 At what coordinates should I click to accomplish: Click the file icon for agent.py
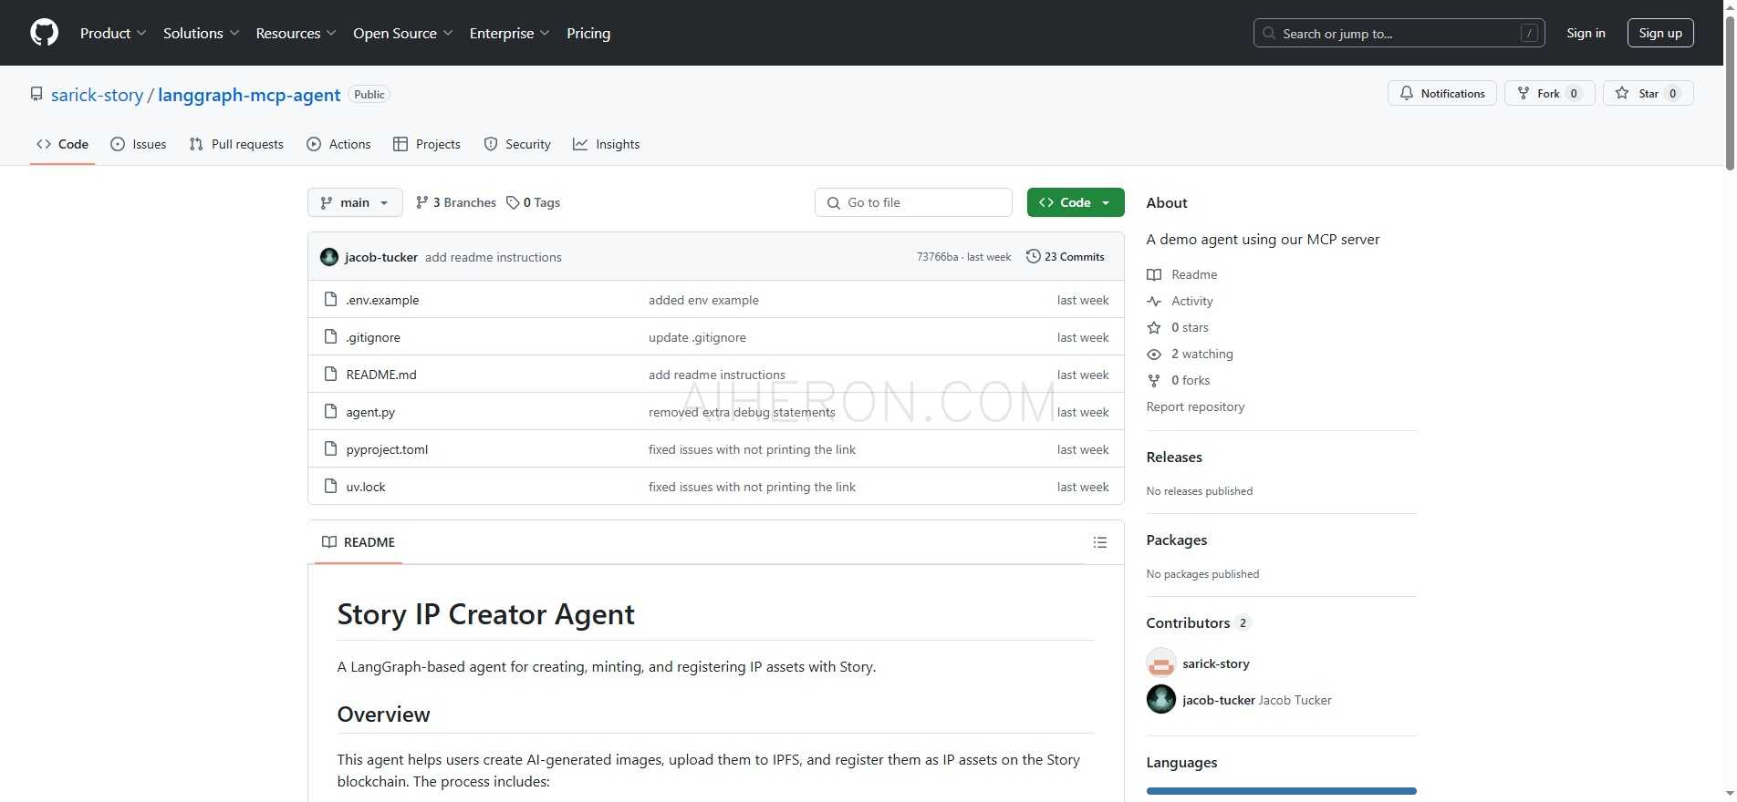(331, 412)
